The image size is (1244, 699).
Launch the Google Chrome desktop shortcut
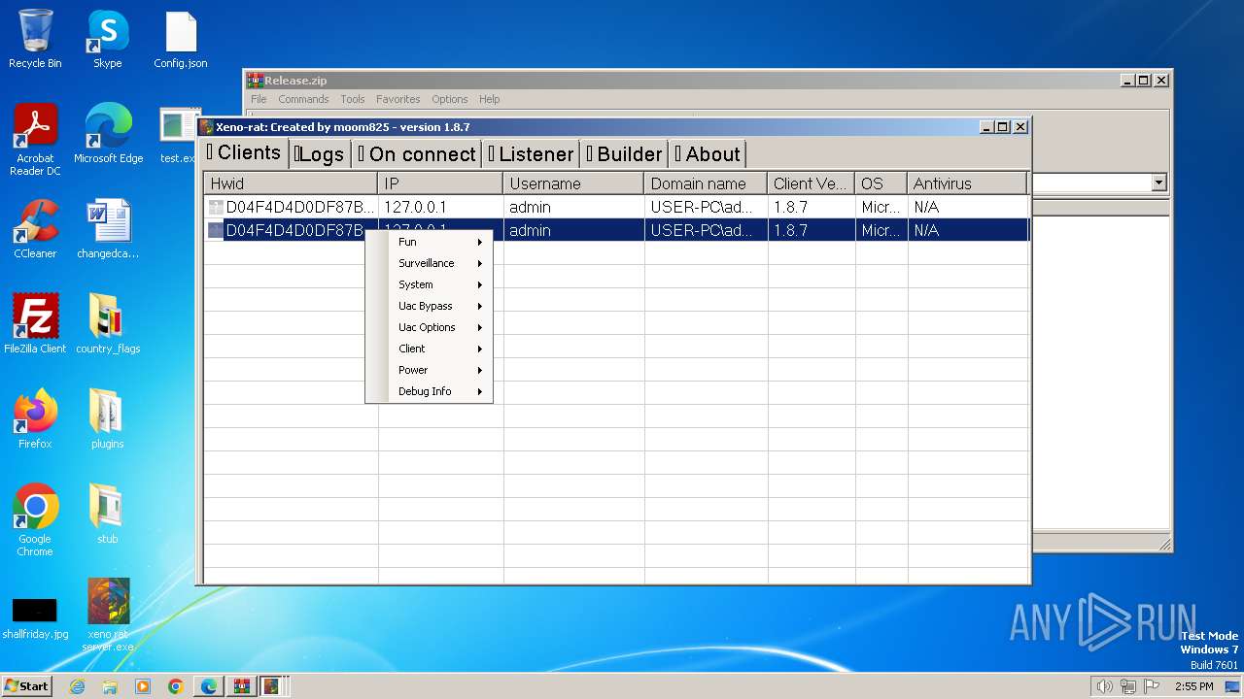pos(35,520)
